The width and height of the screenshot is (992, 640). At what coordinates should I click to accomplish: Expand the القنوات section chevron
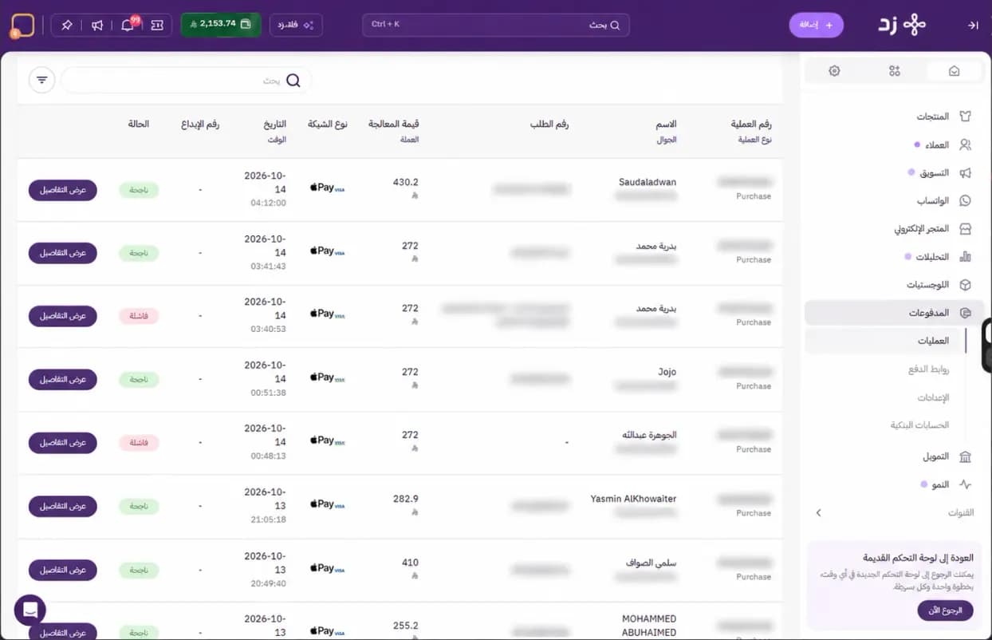tap(818, 513)
